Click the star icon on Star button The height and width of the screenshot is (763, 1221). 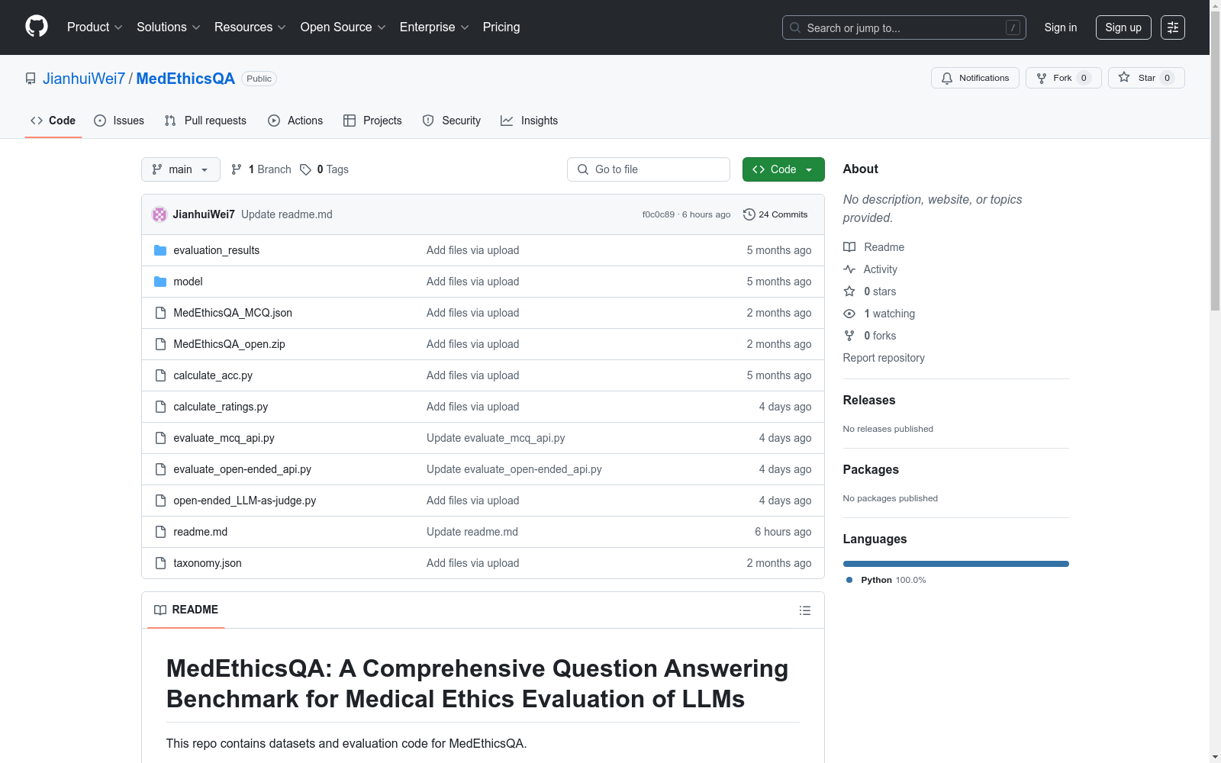1124,77
